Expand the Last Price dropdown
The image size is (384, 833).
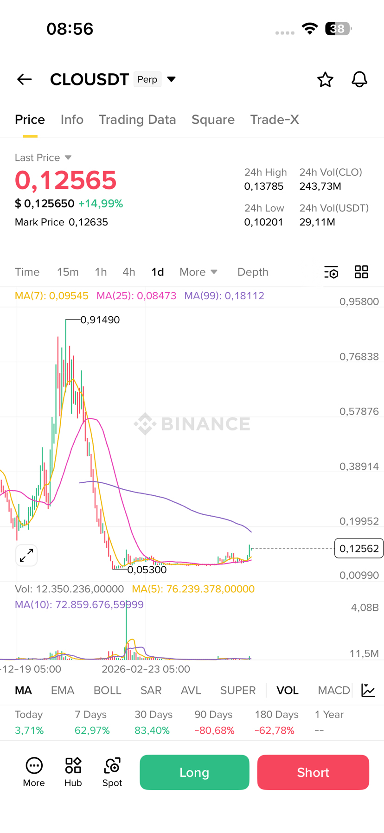point(68,158)
